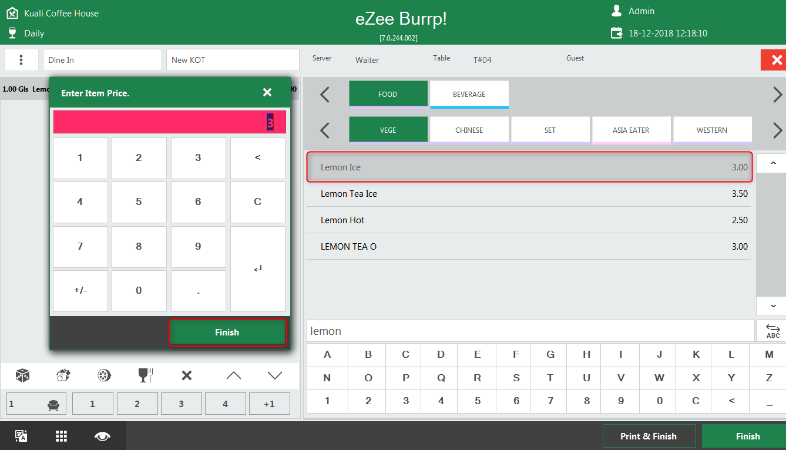Click Finish in the Enter Item Price dialog
The width and height of the screenshot is (786, 450).
point(227,333)
